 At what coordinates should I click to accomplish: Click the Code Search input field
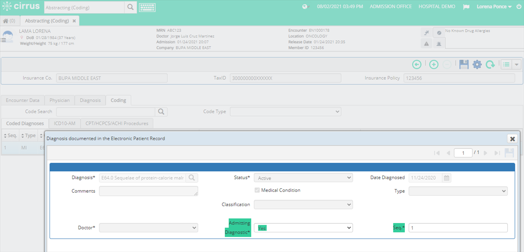coord(106,112)
